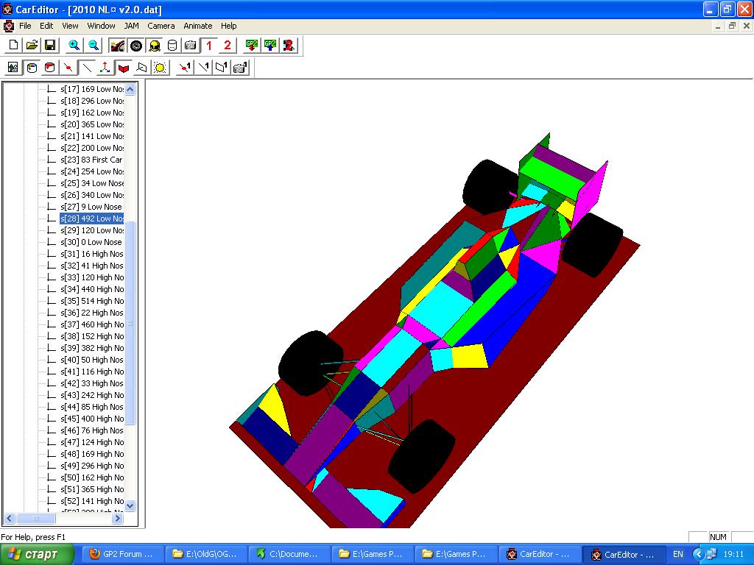Click the red number 1 toolbar button
754x565 pixels.
point(209,46)
